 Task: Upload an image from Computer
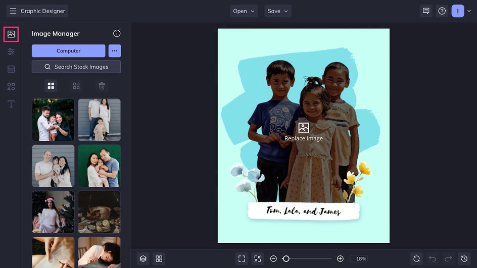coord(68,51)
